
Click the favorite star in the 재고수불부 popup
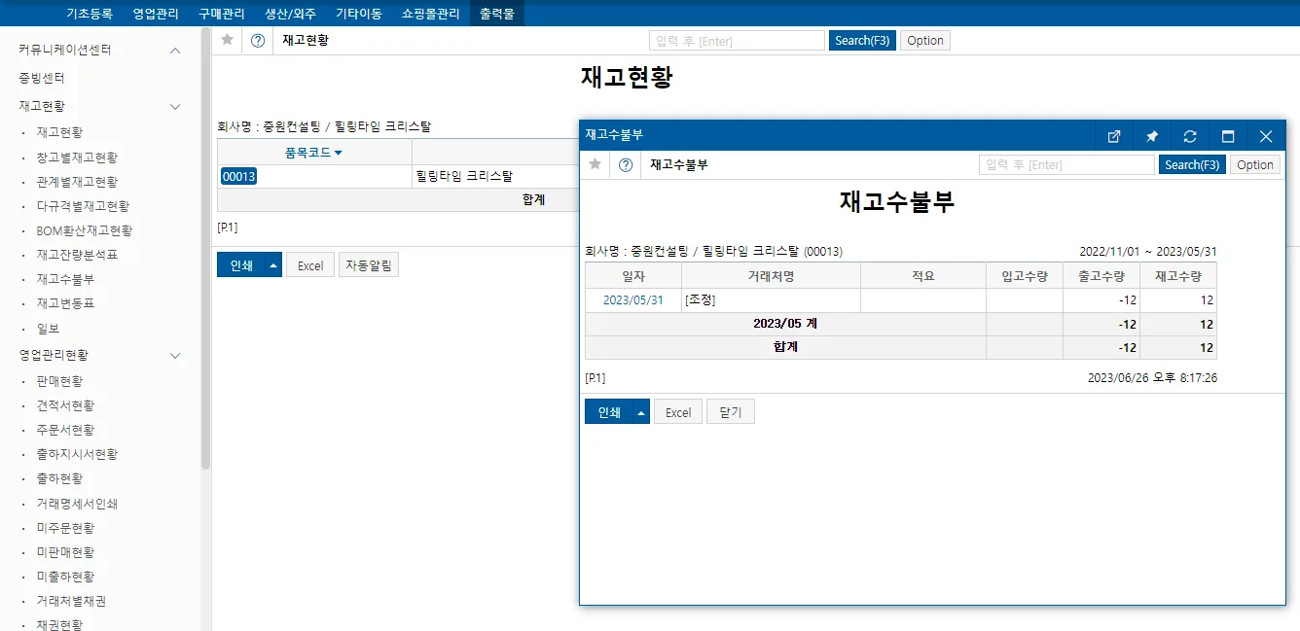coord(595,164)
